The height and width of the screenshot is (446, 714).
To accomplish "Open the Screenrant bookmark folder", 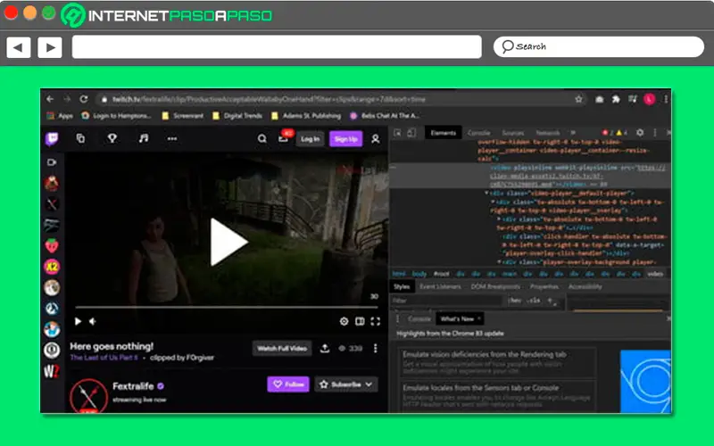I will [x=183, y=116].
